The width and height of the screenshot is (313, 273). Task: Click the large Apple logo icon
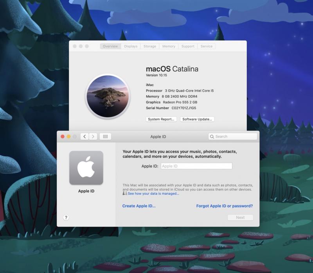pos(86,168)
